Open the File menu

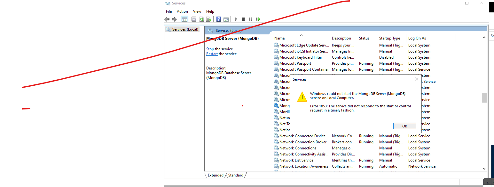point(169,11)
